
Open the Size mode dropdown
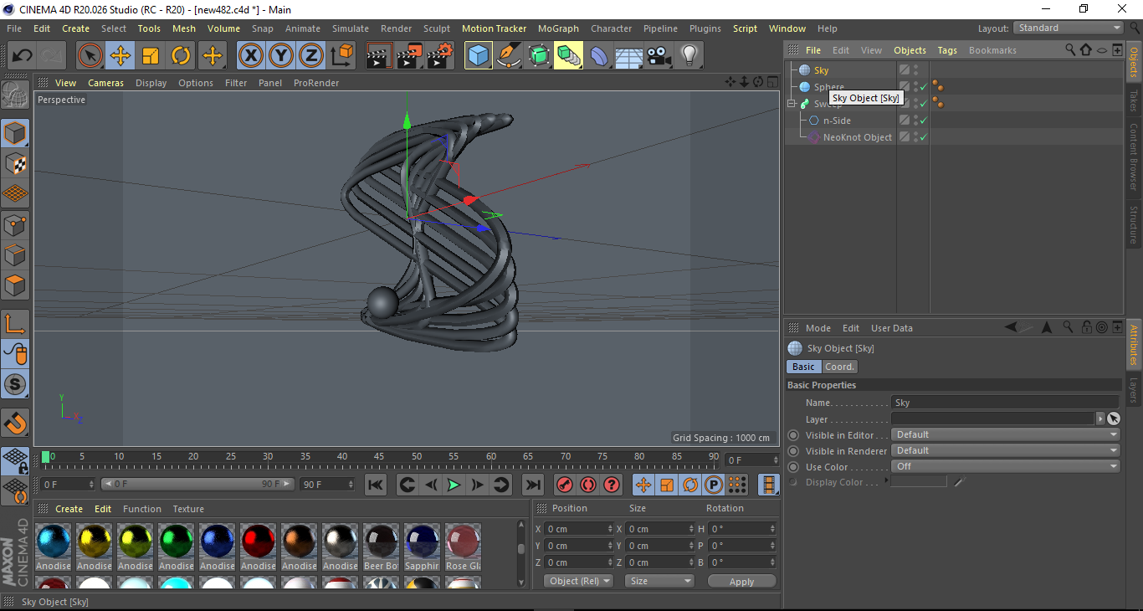tap(660, 581)
